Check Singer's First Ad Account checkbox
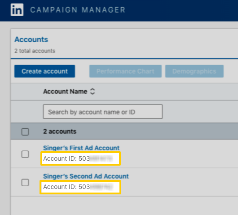 point(25,154)
